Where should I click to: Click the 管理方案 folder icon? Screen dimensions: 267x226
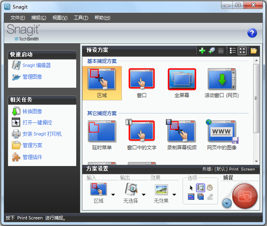point(16,145)
